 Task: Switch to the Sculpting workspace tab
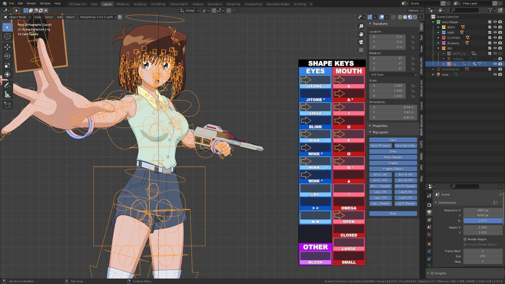click(x=140, y=4)
